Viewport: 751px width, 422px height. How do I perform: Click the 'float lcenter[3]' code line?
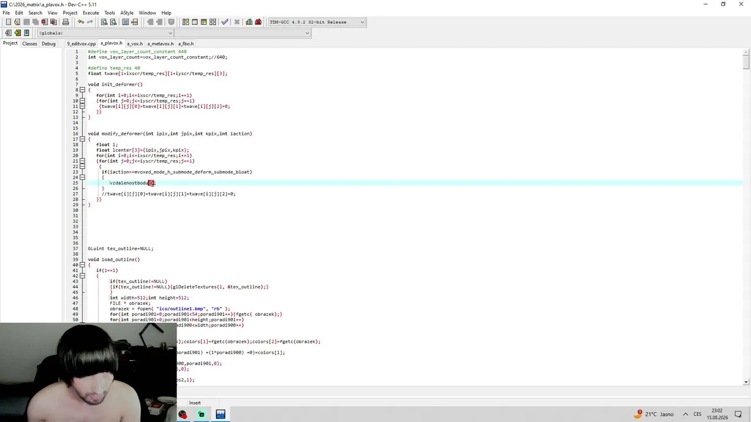pos(143,150)
